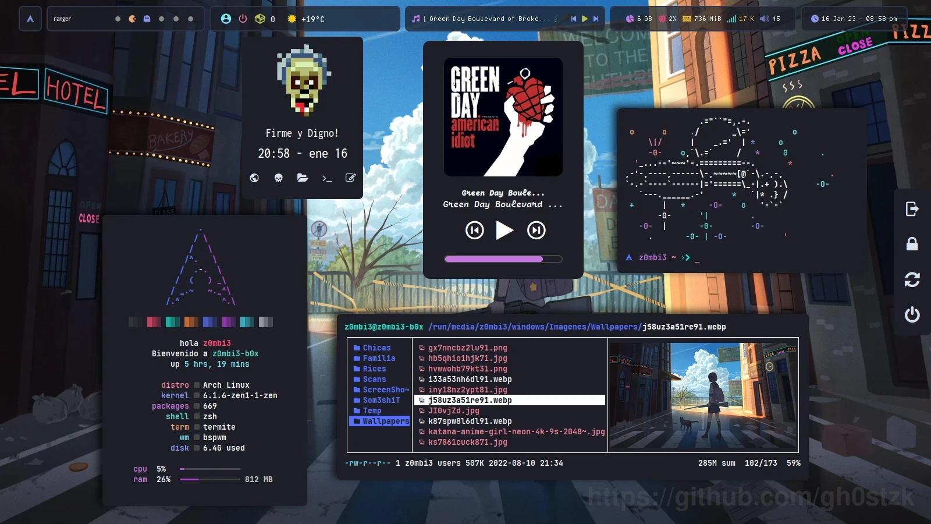The width and height of the screenshot is (931, 524).
Task: Switch to the ghost workspace icon
Action: pos(147,19)
